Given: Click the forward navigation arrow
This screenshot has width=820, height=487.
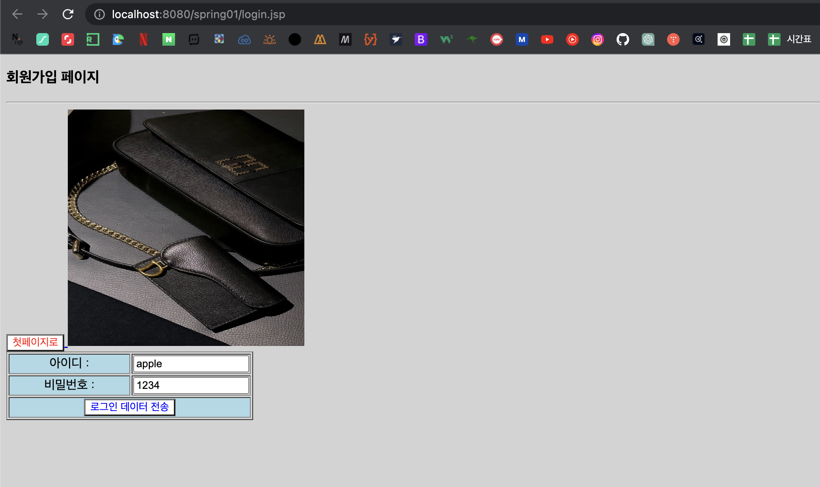Looking at the screenshot, I should (43, 15).
